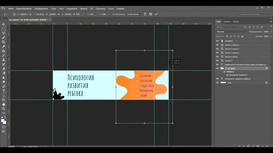Open the Просмотр menu
Image resolution: width=273 pixels, height=153 pixels.
[x=101, y=8]
